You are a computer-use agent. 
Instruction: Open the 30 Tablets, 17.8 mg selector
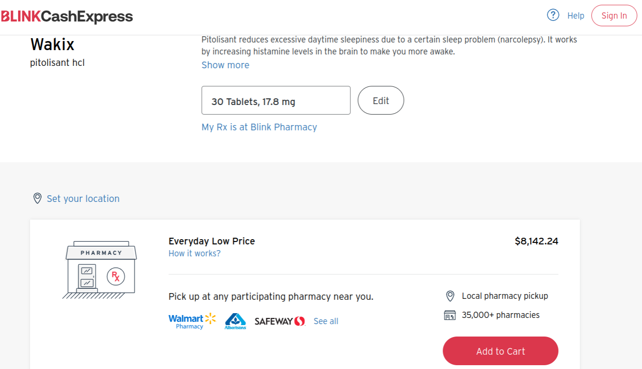pos(276,100)
